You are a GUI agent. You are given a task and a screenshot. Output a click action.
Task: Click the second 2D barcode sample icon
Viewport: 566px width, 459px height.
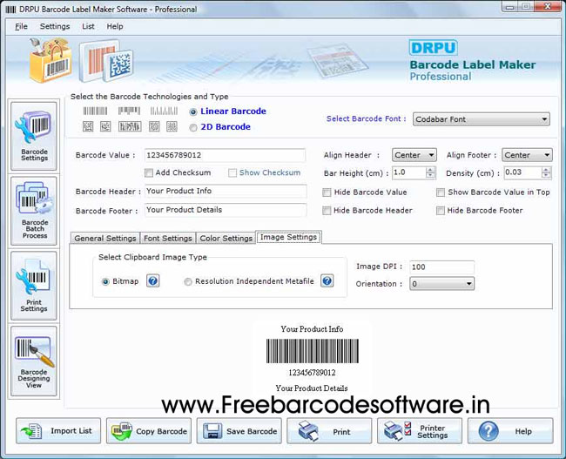[105, 126]
